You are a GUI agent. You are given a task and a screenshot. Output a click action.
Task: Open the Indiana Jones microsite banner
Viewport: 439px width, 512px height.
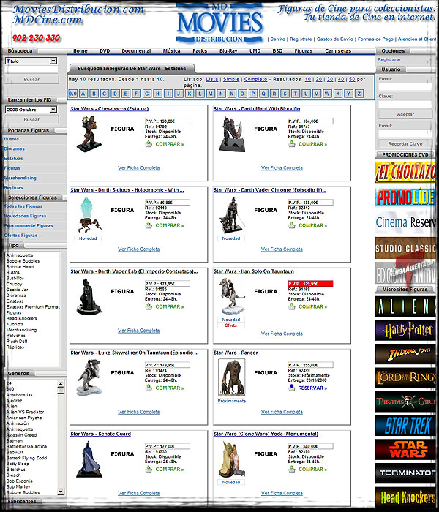(x=405, y=354)
